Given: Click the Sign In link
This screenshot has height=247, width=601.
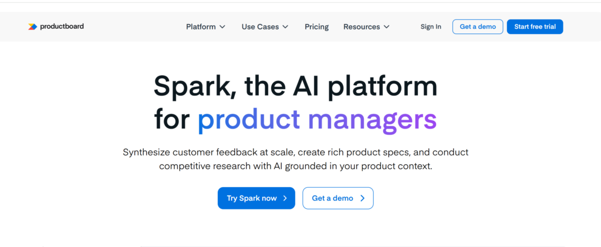Looking at the screenshot, I should pos(431,26).
